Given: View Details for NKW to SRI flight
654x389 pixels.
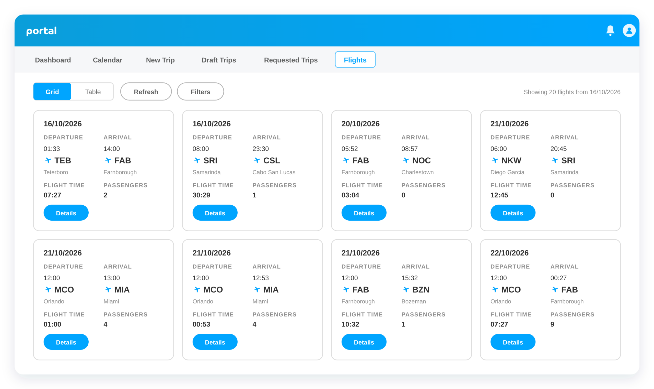Looking at the screenshot, I should (x=512, y=213).
